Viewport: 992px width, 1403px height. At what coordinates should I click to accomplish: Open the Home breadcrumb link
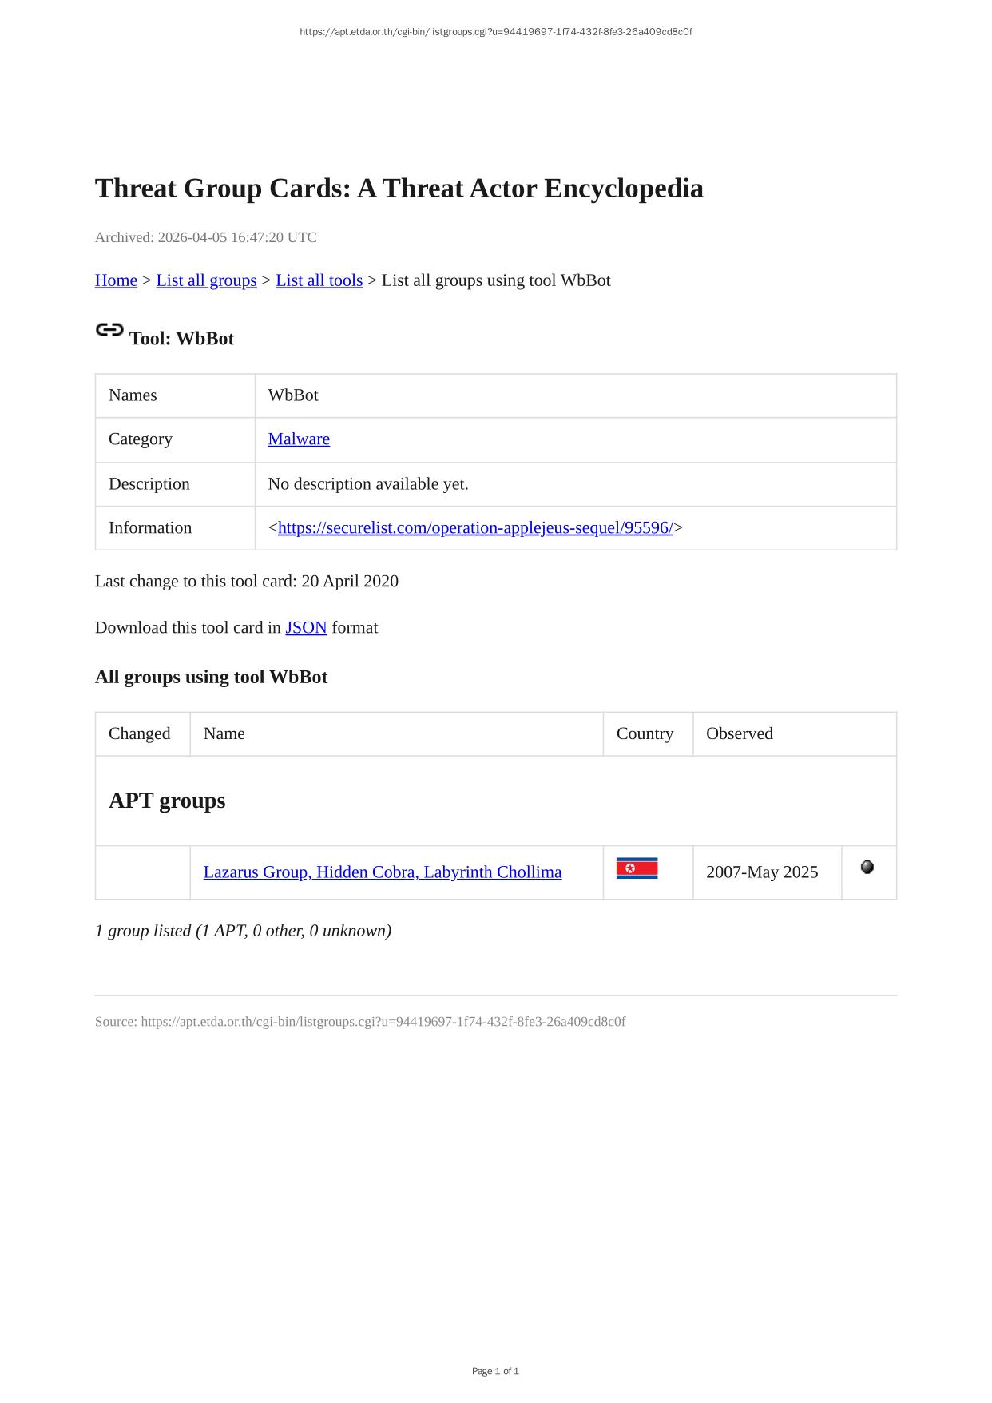point(116,280)
